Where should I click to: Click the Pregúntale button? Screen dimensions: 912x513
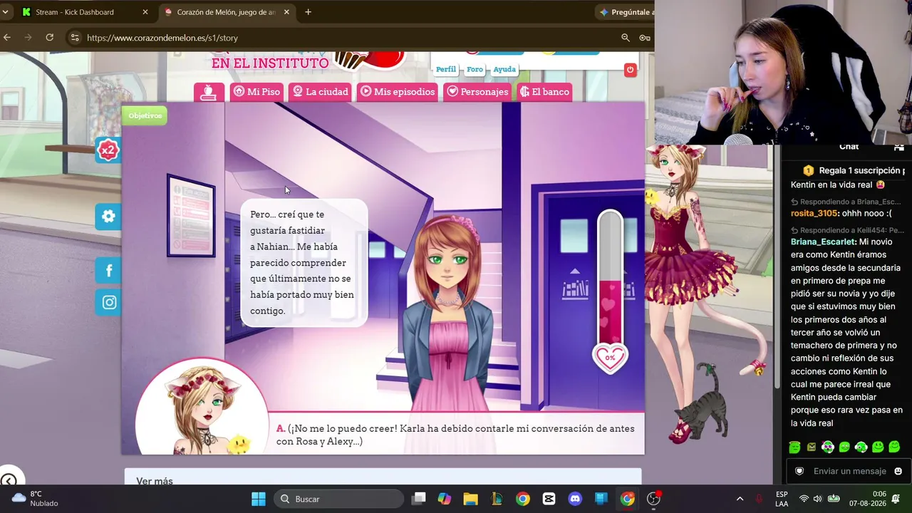[x=624, y=12]
